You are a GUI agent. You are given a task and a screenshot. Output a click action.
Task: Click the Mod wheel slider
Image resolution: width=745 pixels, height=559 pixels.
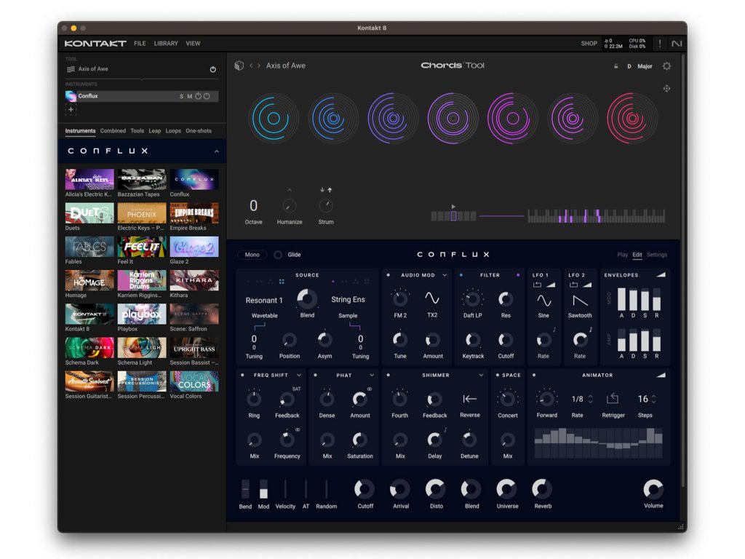point(263,489)
